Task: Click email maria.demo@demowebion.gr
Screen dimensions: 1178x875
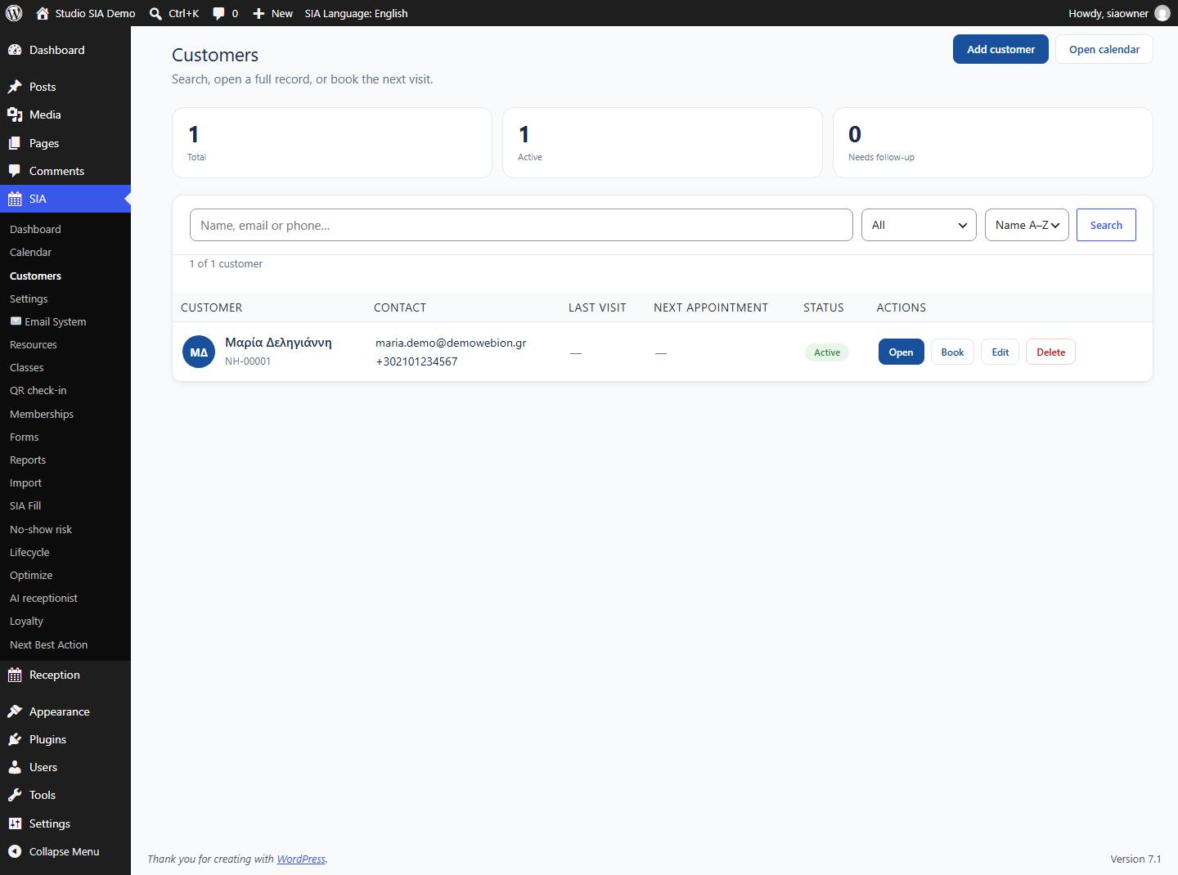Action: [x=451, y=343]
